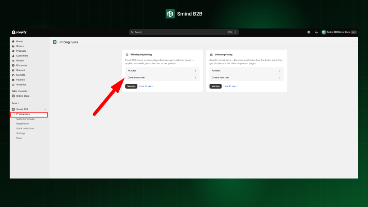Open Smind B2B Demo Store account menu
Image resolution: width=368 pixels, height=207 pixels.
tap(339, 32)
